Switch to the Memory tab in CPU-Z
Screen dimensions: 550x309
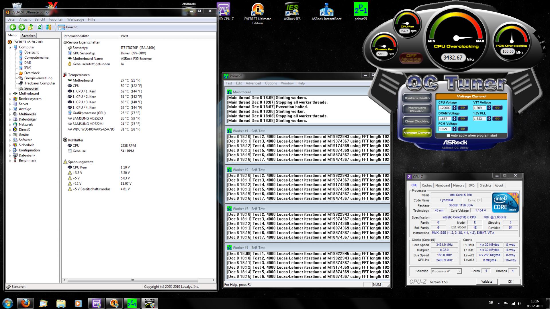(459, 185)
